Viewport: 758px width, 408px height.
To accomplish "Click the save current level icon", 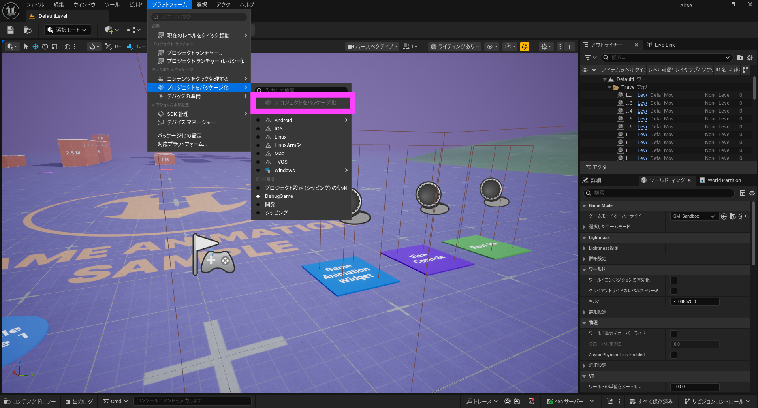I will [x=10, y=30].
